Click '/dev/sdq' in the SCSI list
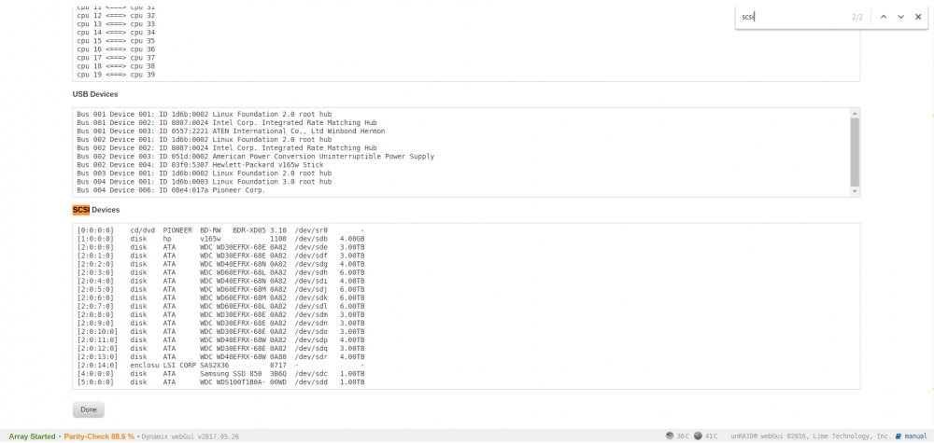 click(x=311, y=349)
